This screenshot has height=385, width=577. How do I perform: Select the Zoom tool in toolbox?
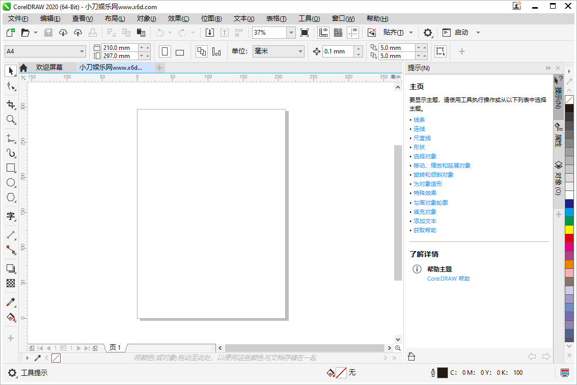tap(11, 120)
